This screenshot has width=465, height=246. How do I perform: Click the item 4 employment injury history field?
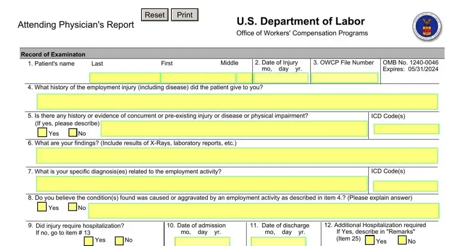coord(237,102)
